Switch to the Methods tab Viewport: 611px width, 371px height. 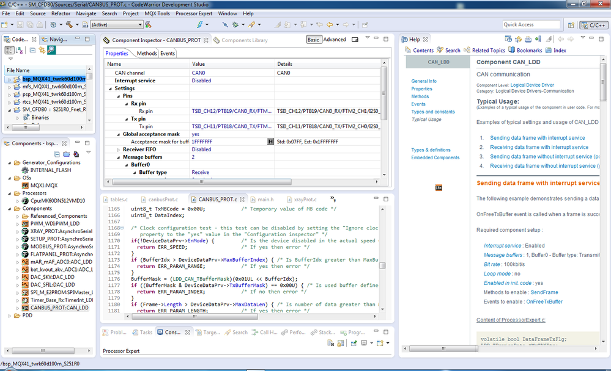coord(146,54)
